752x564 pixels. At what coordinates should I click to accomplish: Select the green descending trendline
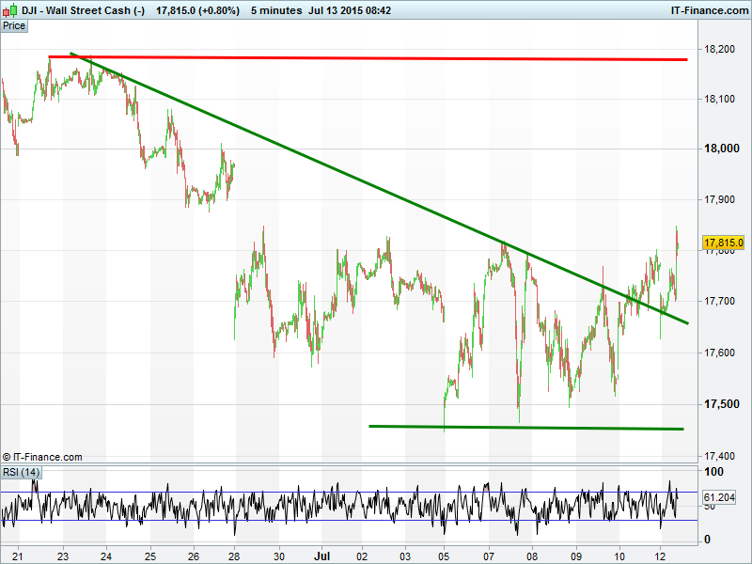pos(379,188)
